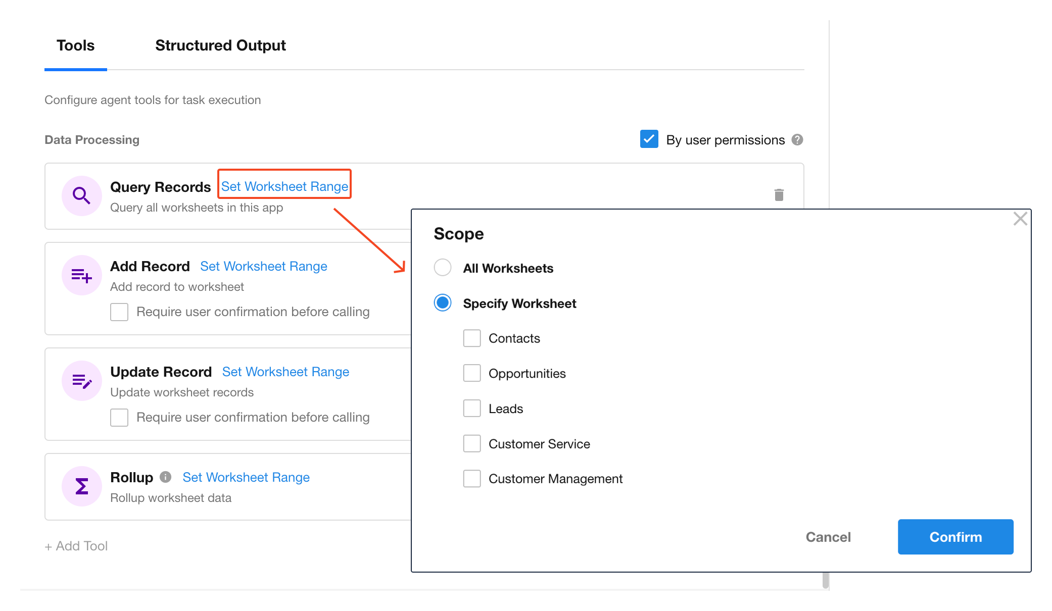Select the All Worksheets radio option
The image size is (1052, 611).
(x=443, y=268)
